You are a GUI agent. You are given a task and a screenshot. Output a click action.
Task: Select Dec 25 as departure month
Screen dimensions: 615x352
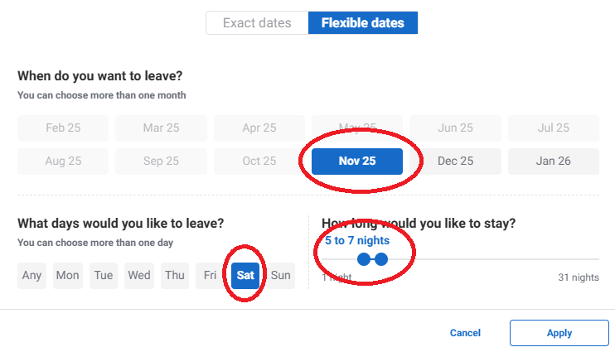tap(455, 162)
